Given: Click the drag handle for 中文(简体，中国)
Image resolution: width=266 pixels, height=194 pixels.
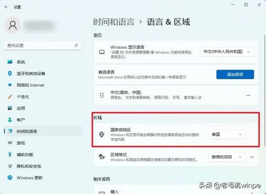Looking at the screenshot, I should pyautogui.click(x=102, y=95).
